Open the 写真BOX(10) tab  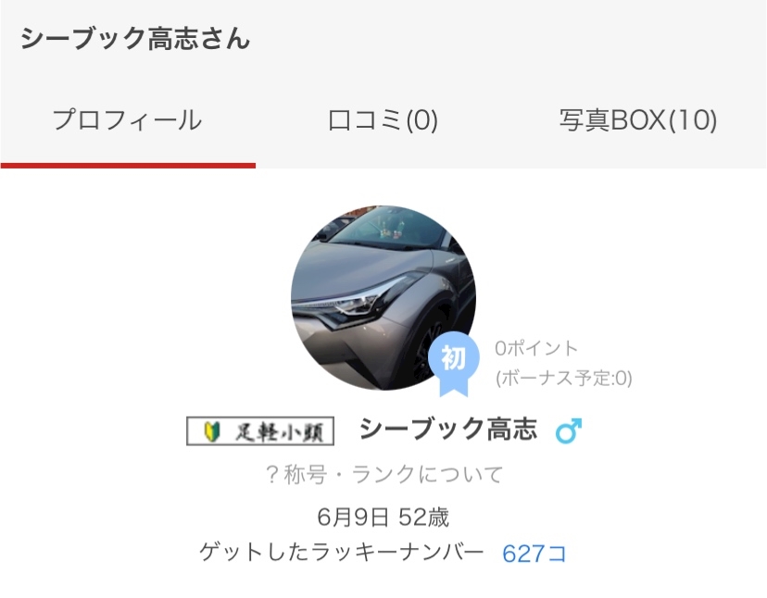point(638,119)
